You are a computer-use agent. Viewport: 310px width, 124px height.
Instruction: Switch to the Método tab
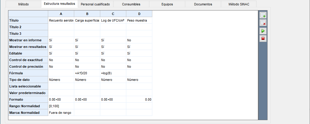pos(23,4)
